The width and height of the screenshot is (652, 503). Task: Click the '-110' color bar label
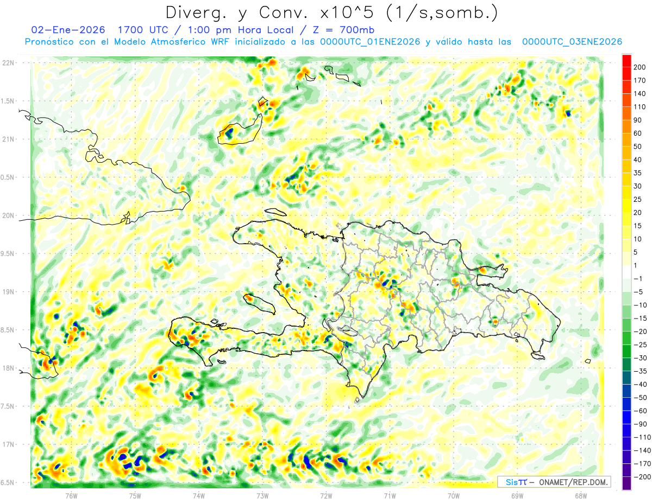(642, 437)
